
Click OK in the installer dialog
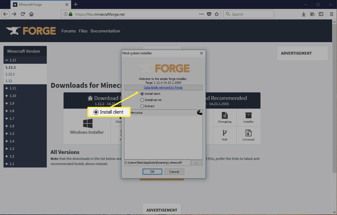tap(152, 172)
